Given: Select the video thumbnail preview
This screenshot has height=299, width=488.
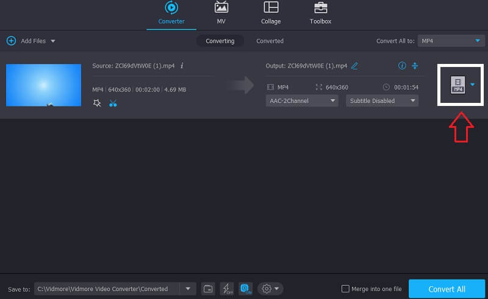Looking at the screenshot, I should click(x=43, y=85).
